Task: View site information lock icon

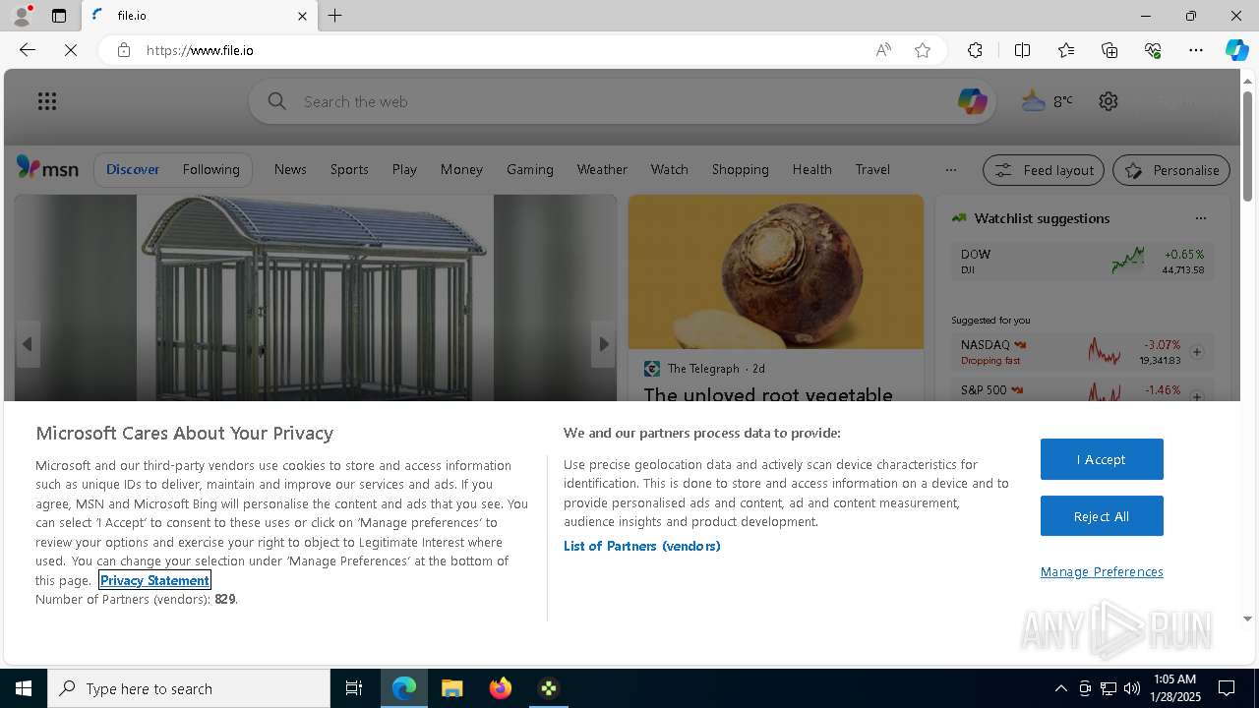Action: (x=124, y=50)
